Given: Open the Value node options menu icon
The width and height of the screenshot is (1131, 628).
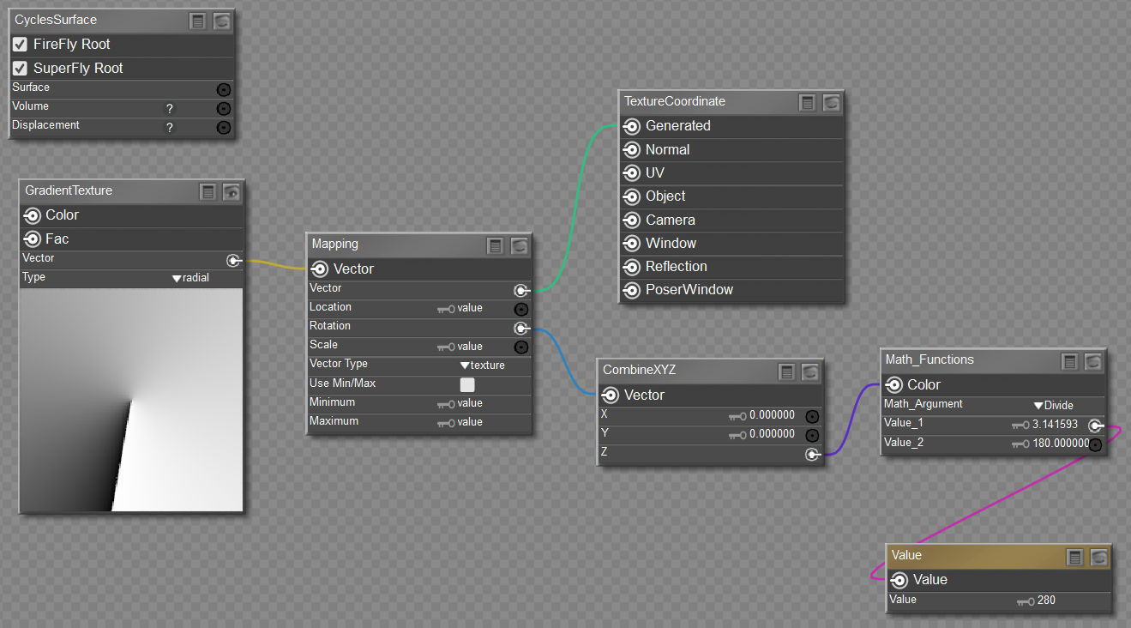Looking at the screenshot, I should [1074, 557].
